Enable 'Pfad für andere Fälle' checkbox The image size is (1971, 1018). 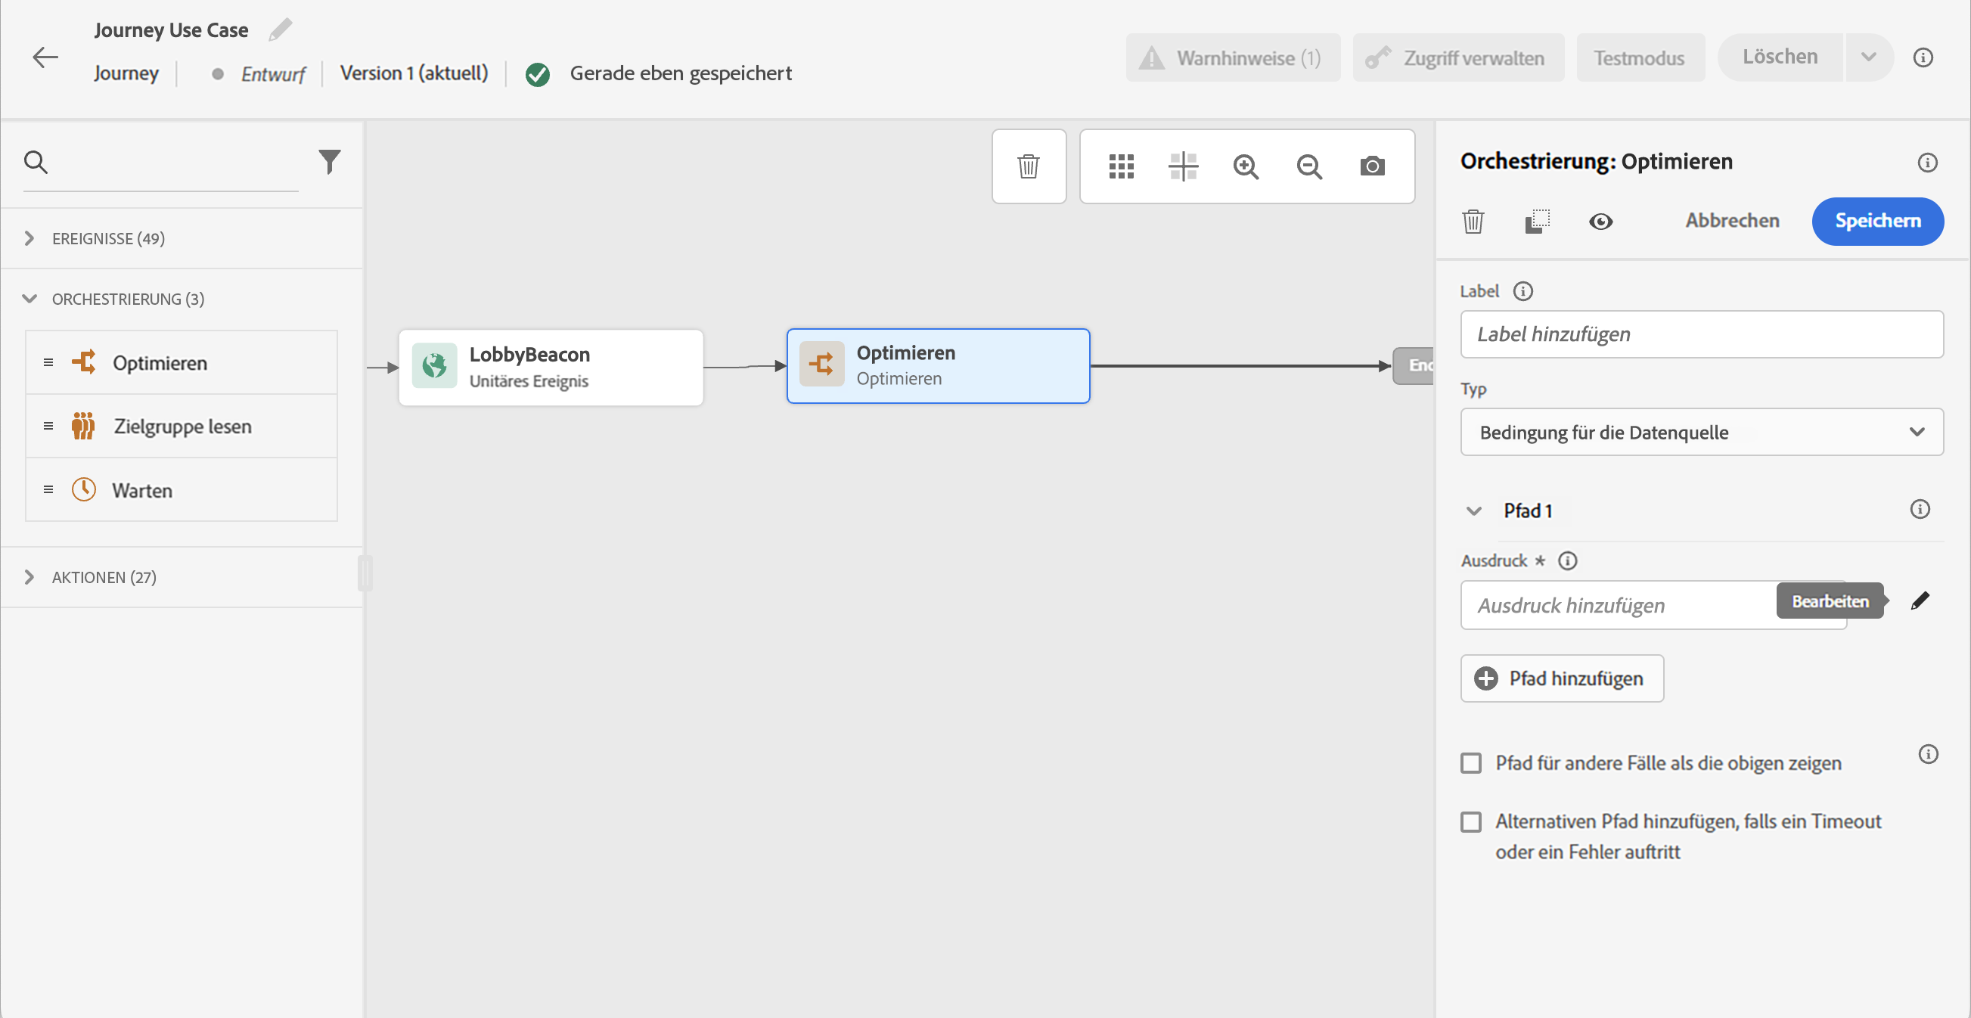1470,763
